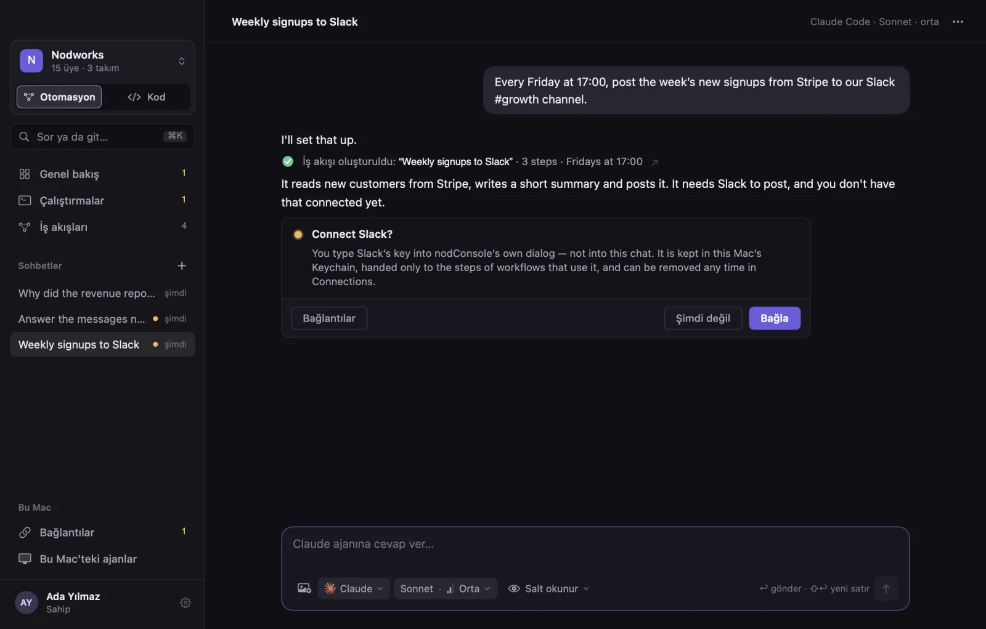Open the Claude agent dropdown
Image resolution: width=986 pixels, height=629 pixels.
(354, 588)
